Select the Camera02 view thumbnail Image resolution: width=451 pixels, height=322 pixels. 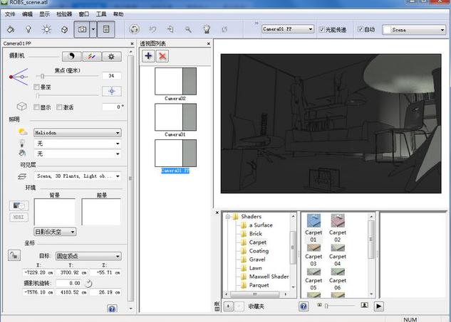[x=175, y=81]
